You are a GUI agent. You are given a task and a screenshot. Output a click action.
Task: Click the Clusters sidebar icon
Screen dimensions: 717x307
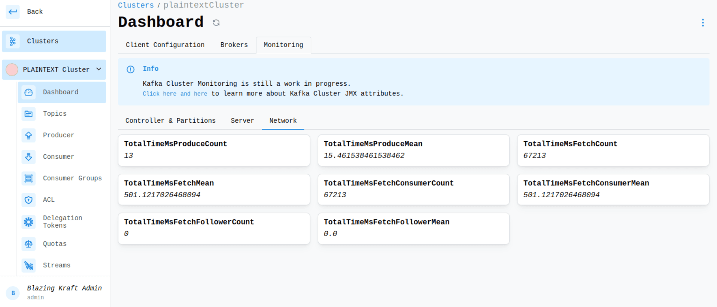13,41
